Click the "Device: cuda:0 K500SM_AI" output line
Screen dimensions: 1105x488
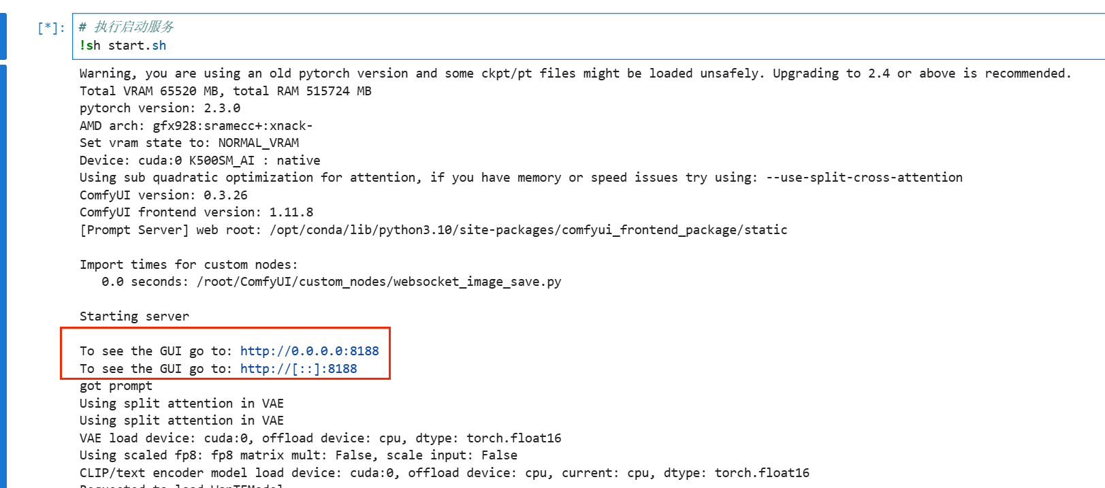(199, 161)
